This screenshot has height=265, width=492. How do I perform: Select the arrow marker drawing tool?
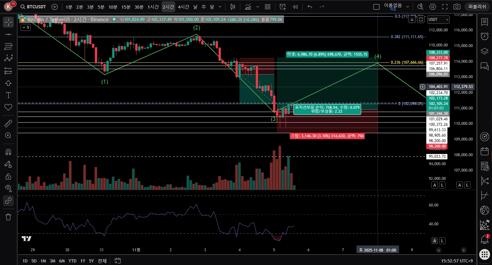tap(8, 83)
